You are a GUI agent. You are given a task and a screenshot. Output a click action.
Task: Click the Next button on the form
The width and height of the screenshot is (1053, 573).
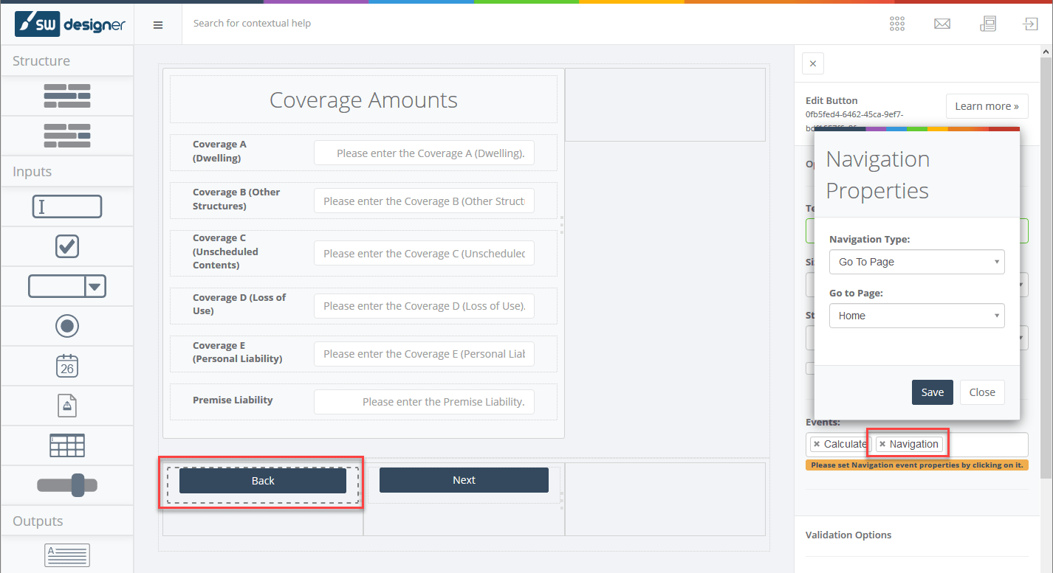464,480
